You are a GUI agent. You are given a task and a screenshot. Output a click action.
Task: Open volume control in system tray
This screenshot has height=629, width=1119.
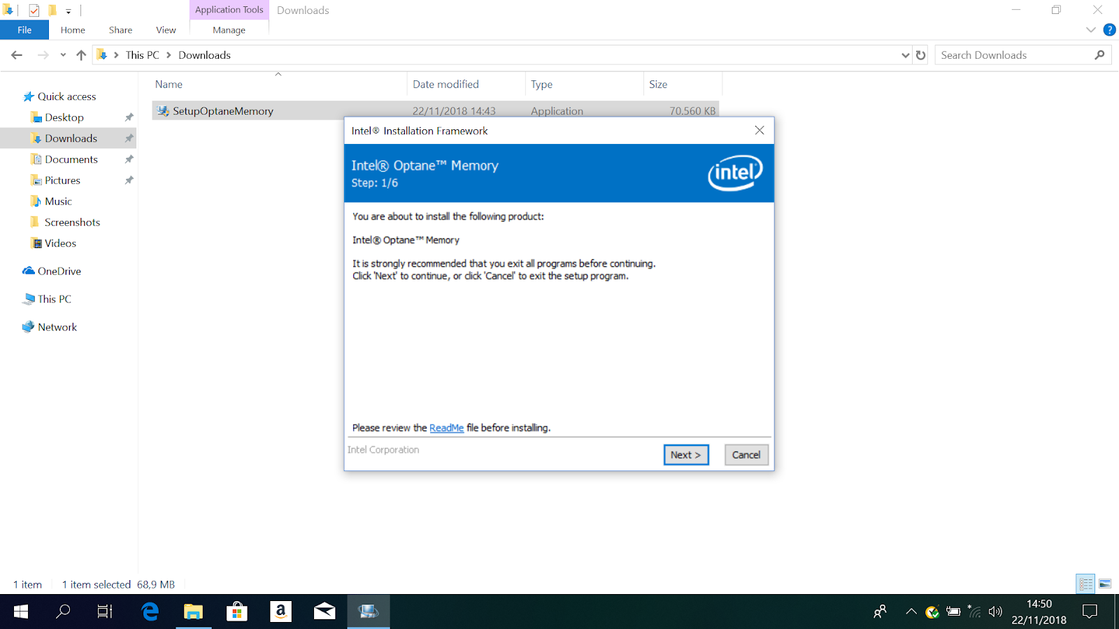click(995, 612)
